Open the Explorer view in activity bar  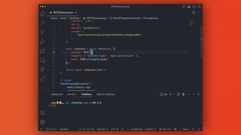[x=43, y=13]
